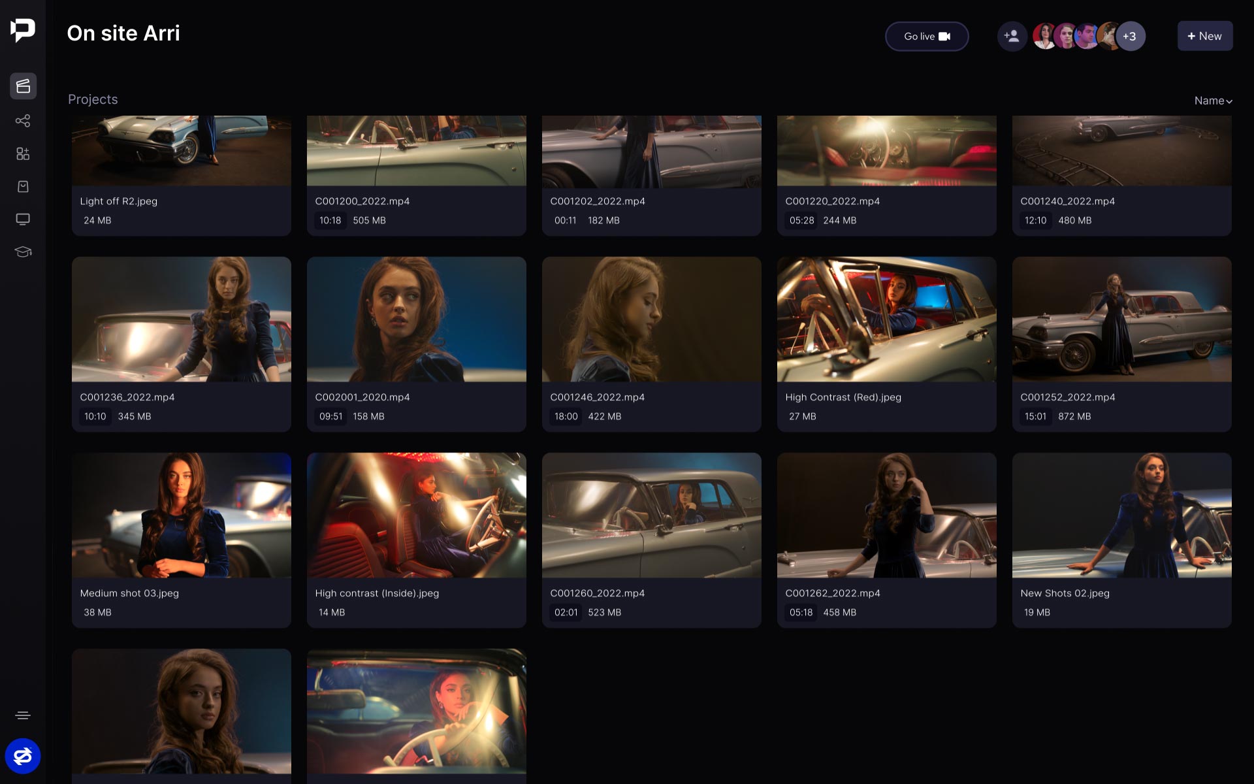
Task: Click the 12:10 duration badge
Action: tap(1036, 220)
